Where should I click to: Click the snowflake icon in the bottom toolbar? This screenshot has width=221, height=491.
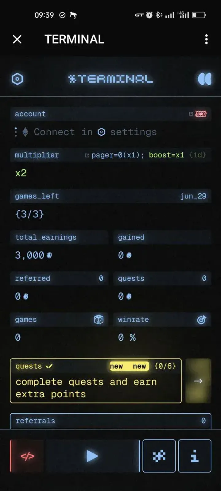(x=159, y=456)
